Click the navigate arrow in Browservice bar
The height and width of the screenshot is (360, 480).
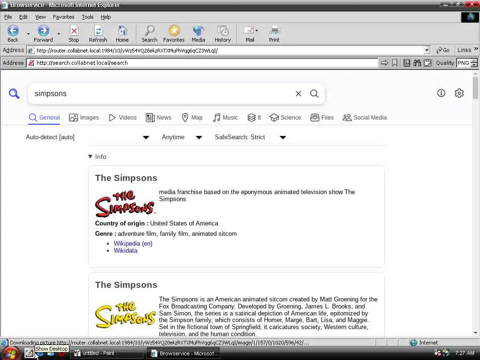[x=384, y=63]
